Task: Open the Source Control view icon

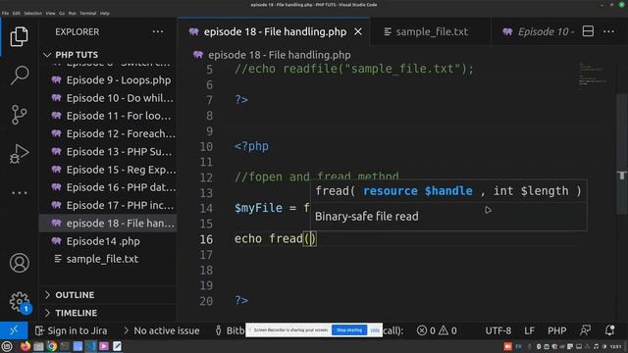Action: click(19, 115)
